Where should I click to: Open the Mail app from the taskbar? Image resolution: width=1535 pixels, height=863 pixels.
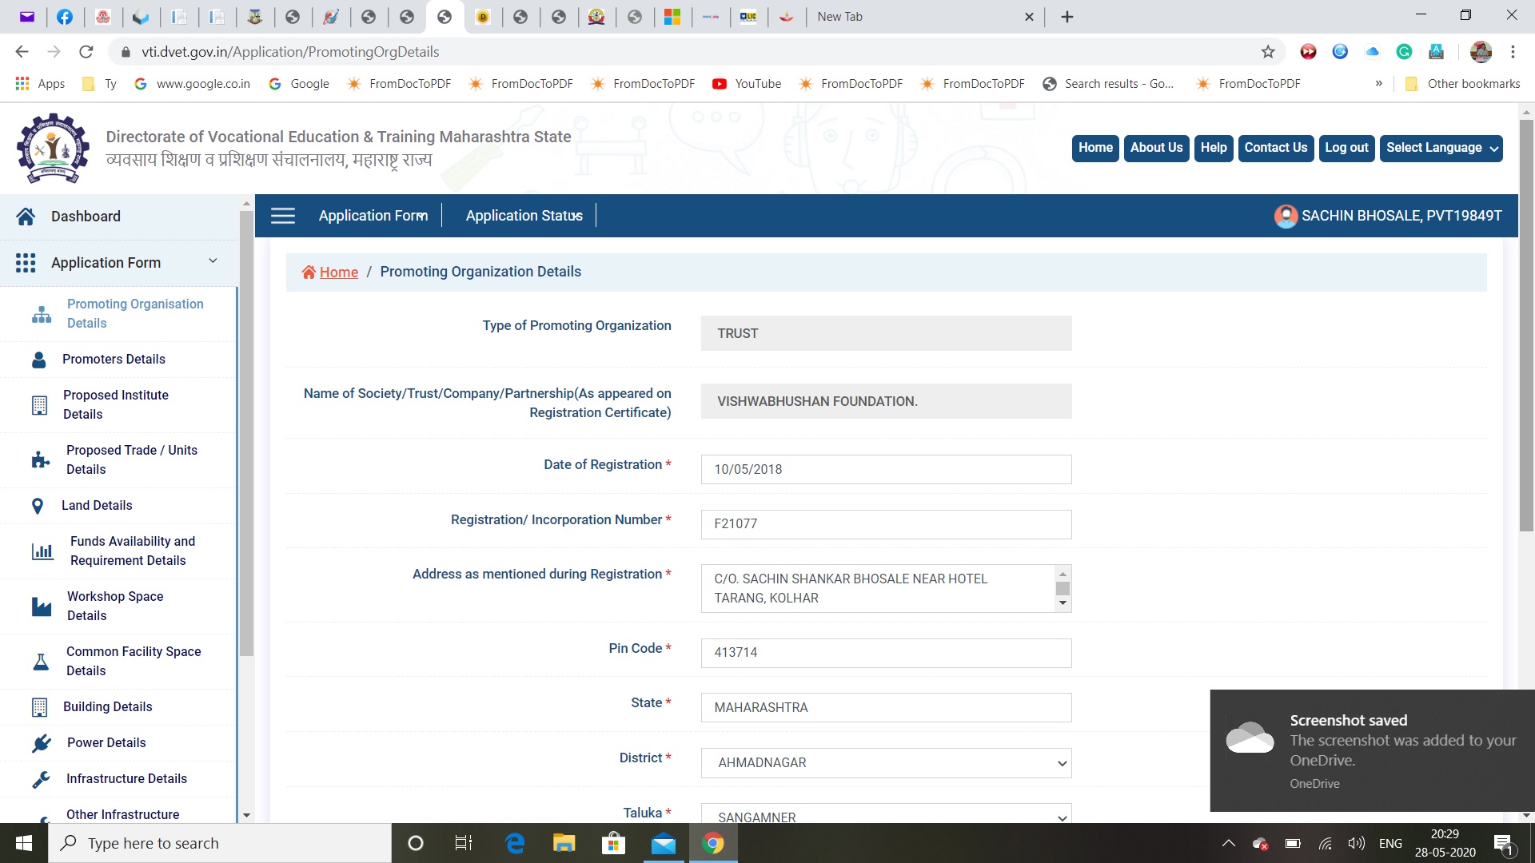tap(664, 843)
